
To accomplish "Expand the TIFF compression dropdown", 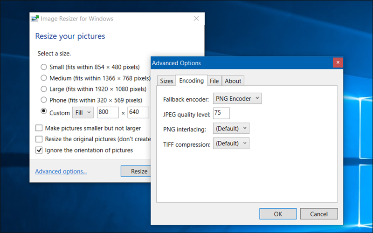I will (231, 144).
